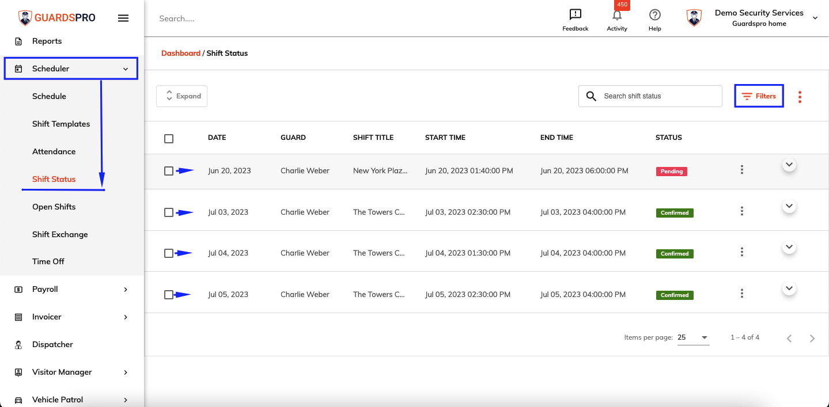Click the GUARD column header
Viewport: 829px width, 407px height.
click(x=293, y=138)
